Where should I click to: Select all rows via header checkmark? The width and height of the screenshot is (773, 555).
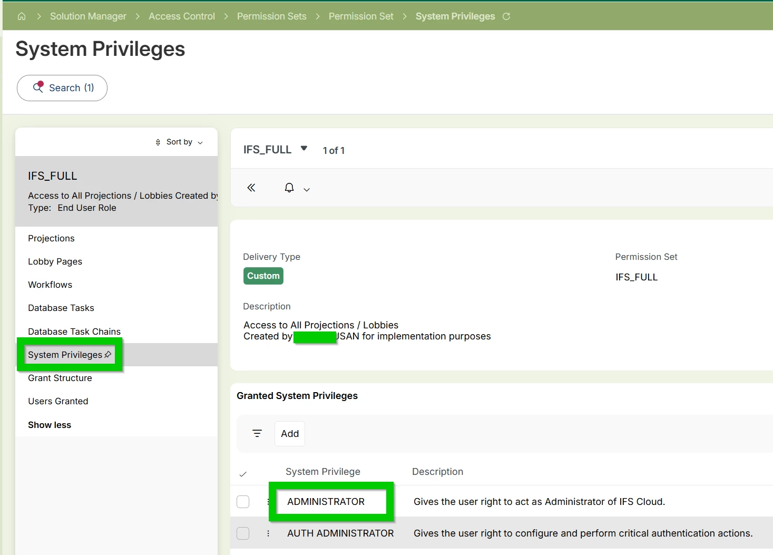click(243, 474)
